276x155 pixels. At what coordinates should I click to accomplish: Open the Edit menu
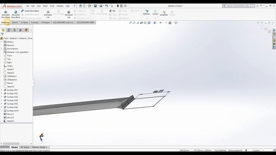33,6
